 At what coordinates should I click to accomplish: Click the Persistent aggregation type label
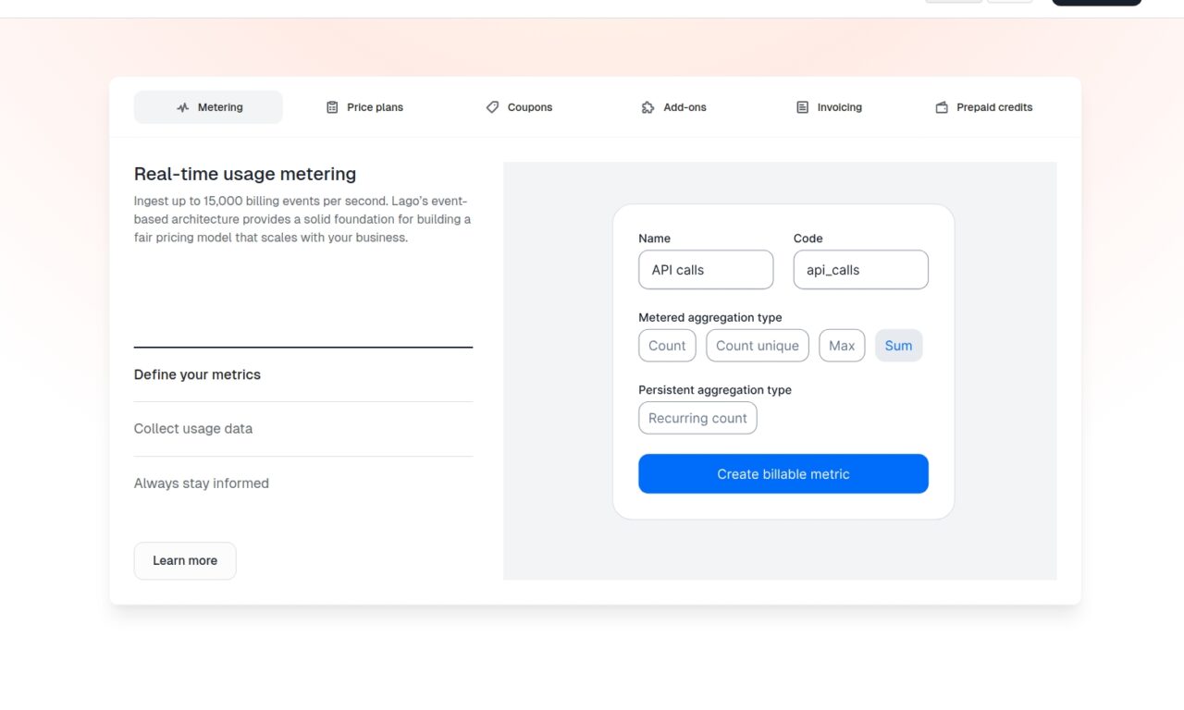[x=715, y=389]
